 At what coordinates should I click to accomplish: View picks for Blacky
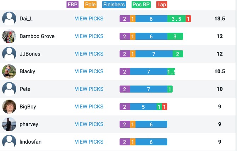click(x=89, y=71)
